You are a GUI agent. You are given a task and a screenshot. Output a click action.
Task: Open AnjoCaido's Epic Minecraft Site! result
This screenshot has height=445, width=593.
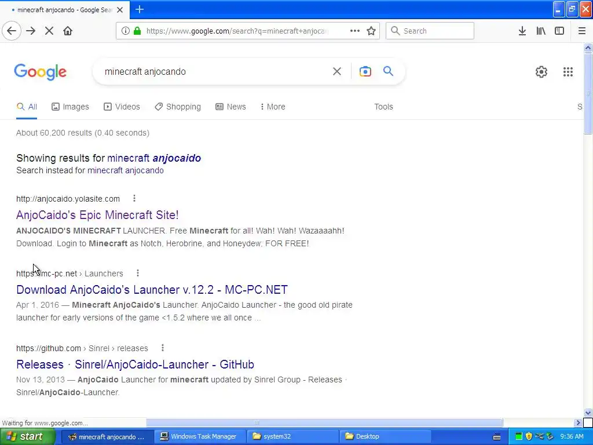(97, 215)
